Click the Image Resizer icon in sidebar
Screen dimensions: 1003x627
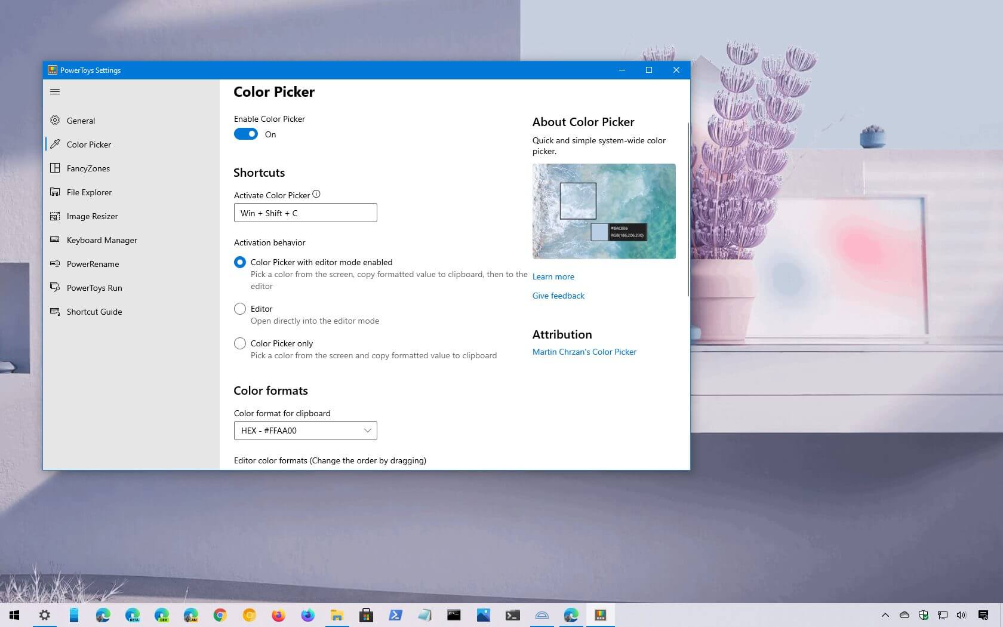pos(55,216)
